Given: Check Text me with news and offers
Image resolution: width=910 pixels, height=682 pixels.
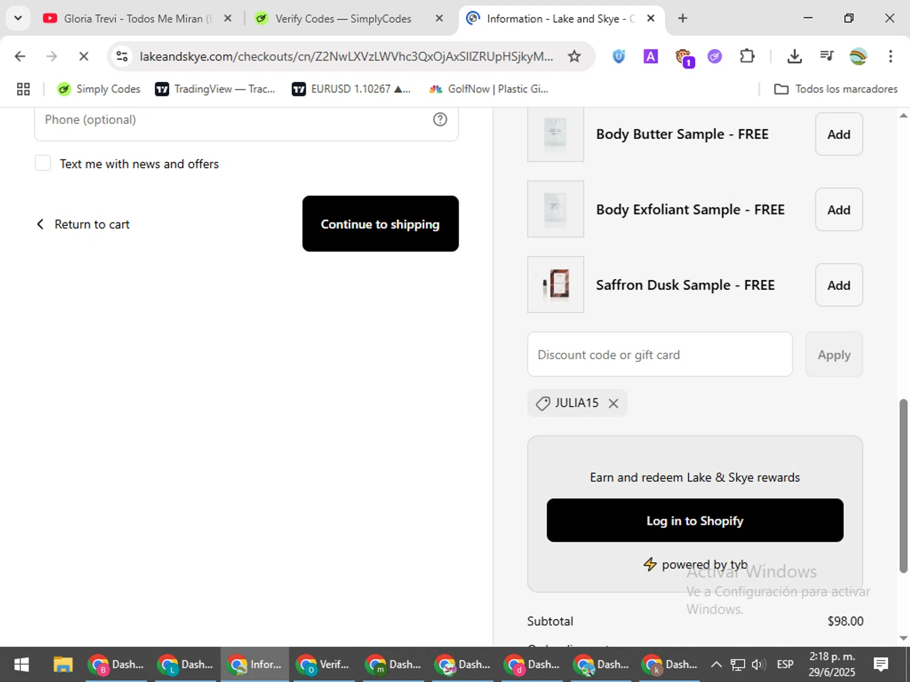Looking at the screenshot, I should pyautogui.click(x=42, y=163).
